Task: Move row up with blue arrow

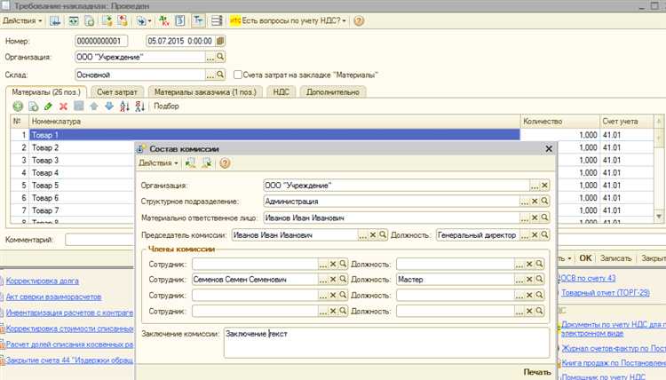Action: [94, 107]
